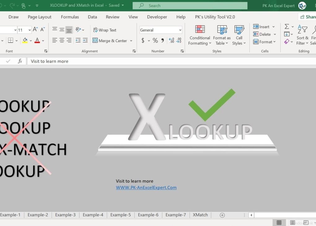The height and width of the screenshot is (226, 316).
Task: Align text to the right
Action: coord(69,40)
